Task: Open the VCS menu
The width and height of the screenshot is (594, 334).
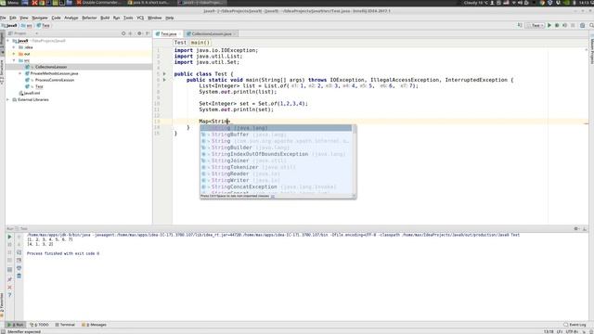Action: point(140,18)
